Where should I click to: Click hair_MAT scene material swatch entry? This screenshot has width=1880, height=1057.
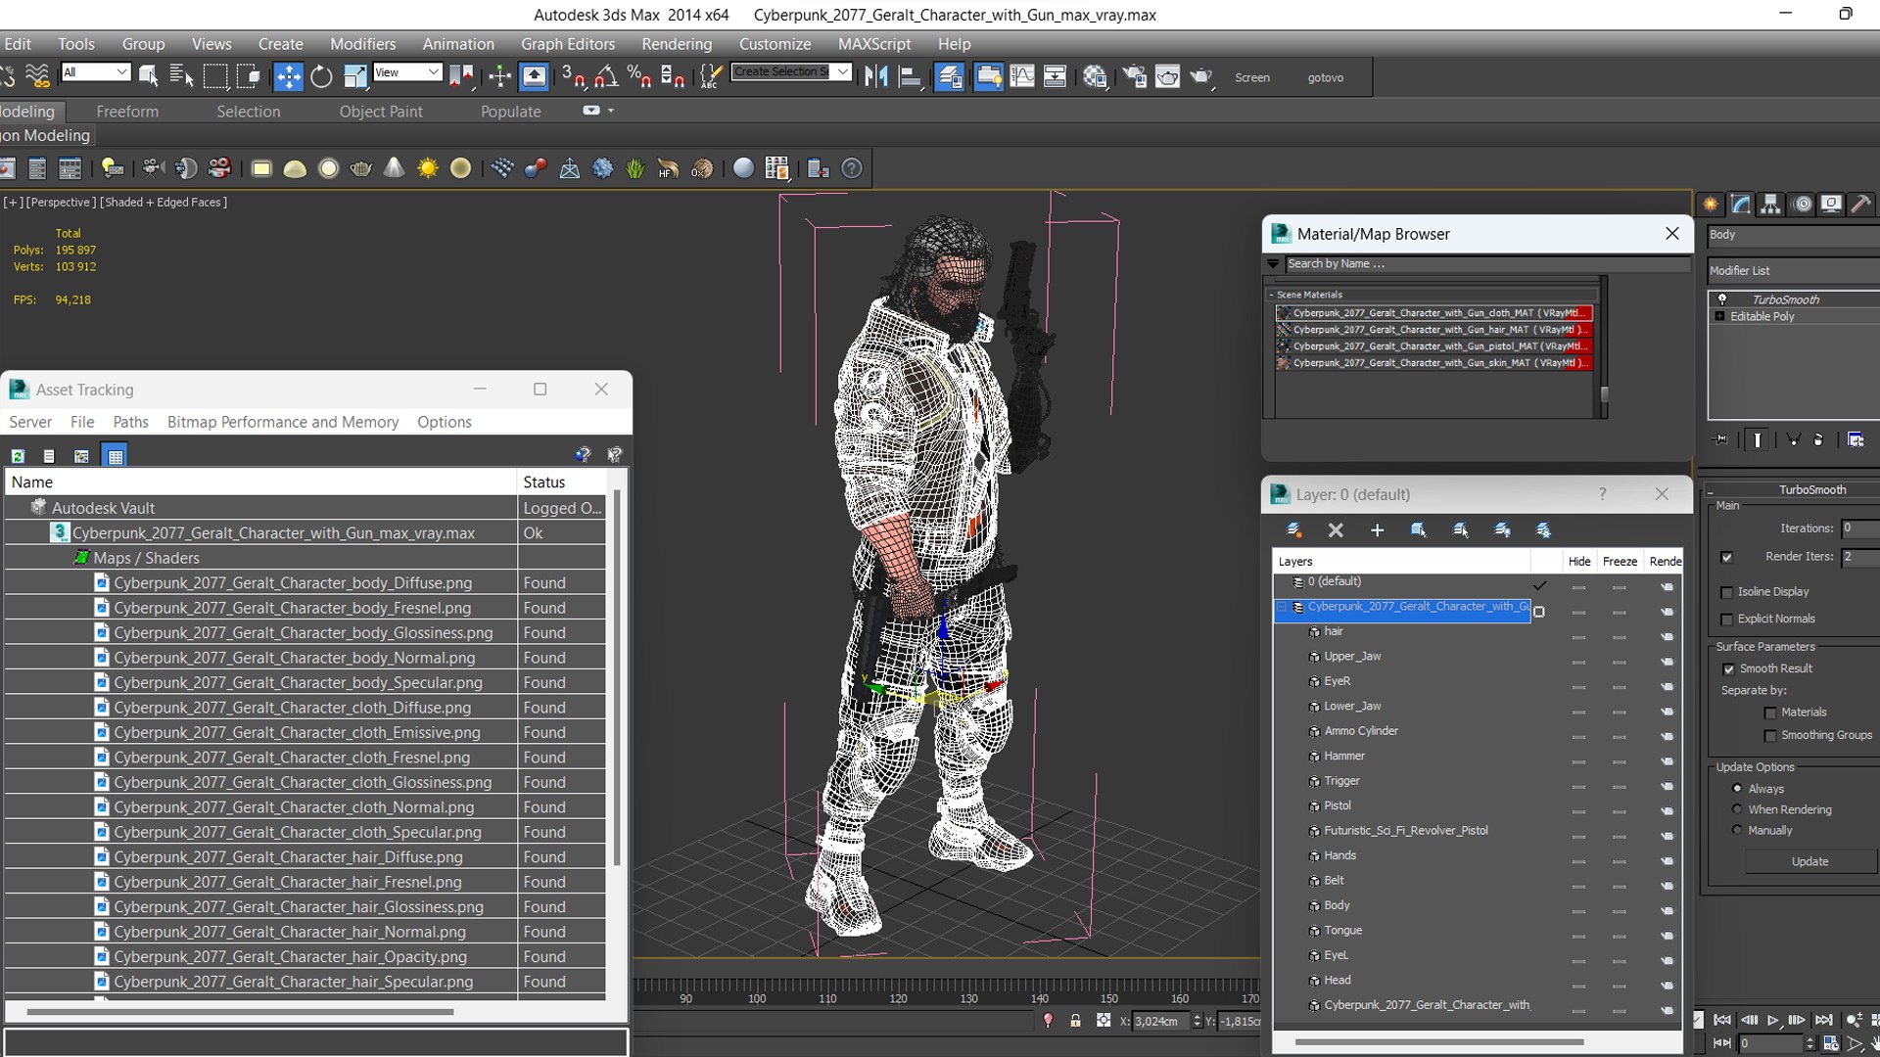pyautogui.click(x=1433, y=330)
